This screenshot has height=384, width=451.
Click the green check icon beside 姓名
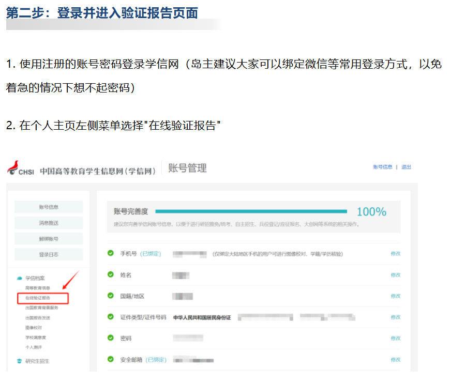pyautogui.click(x=110, y=274)
